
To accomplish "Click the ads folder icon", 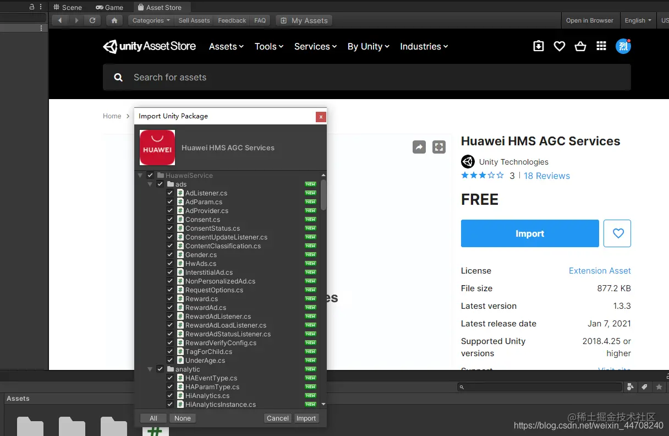I will point(171,184).
